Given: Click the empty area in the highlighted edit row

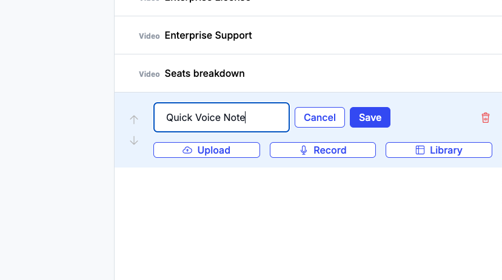Looking at the screenshot, I should (435, 117).
